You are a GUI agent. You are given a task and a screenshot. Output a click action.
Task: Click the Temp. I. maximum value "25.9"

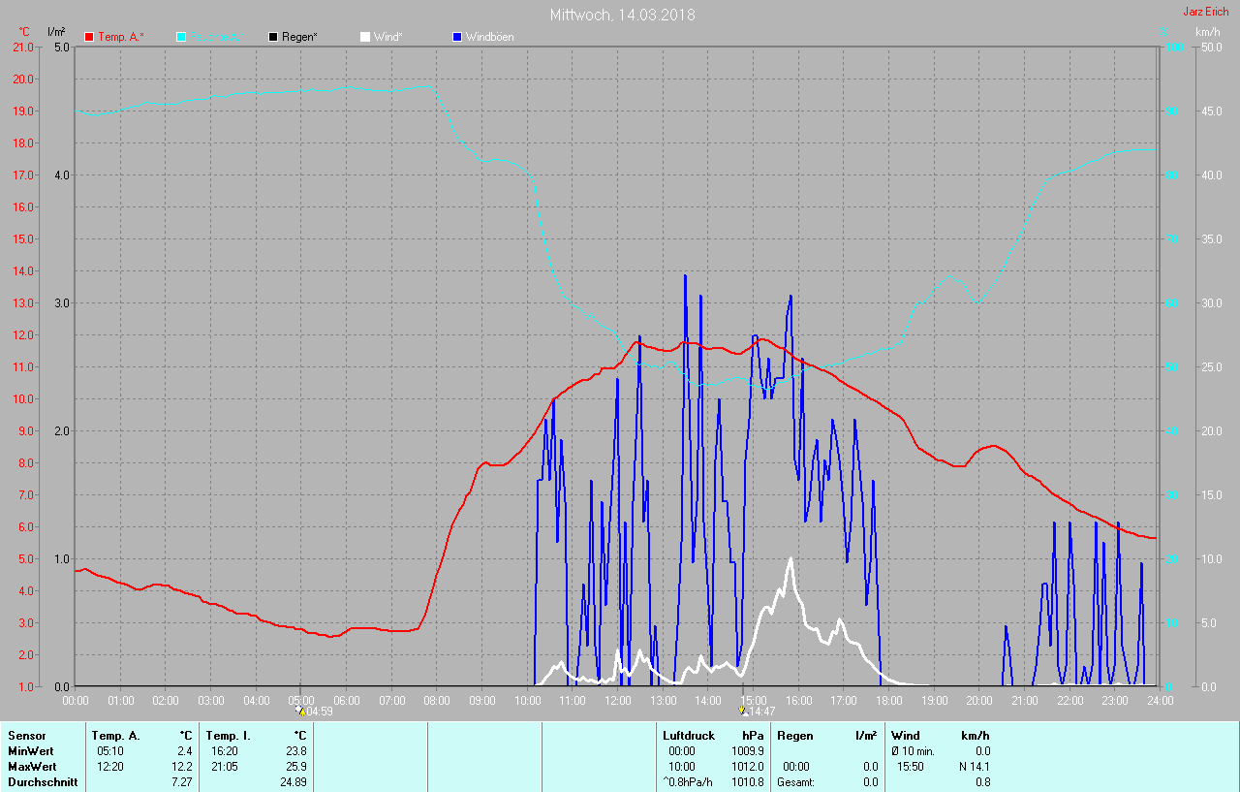click(x=295, y=767)
